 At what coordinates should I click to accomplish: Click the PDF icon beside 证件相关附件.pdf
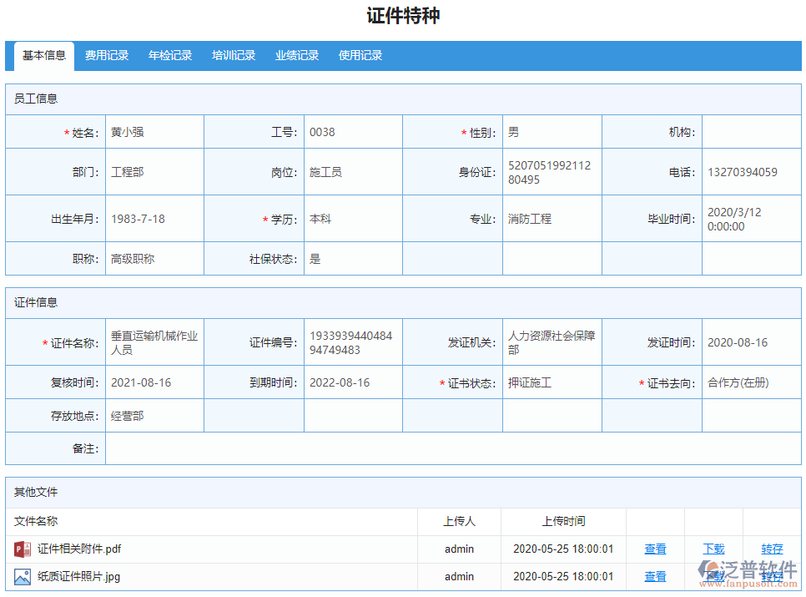click(22, 549)
